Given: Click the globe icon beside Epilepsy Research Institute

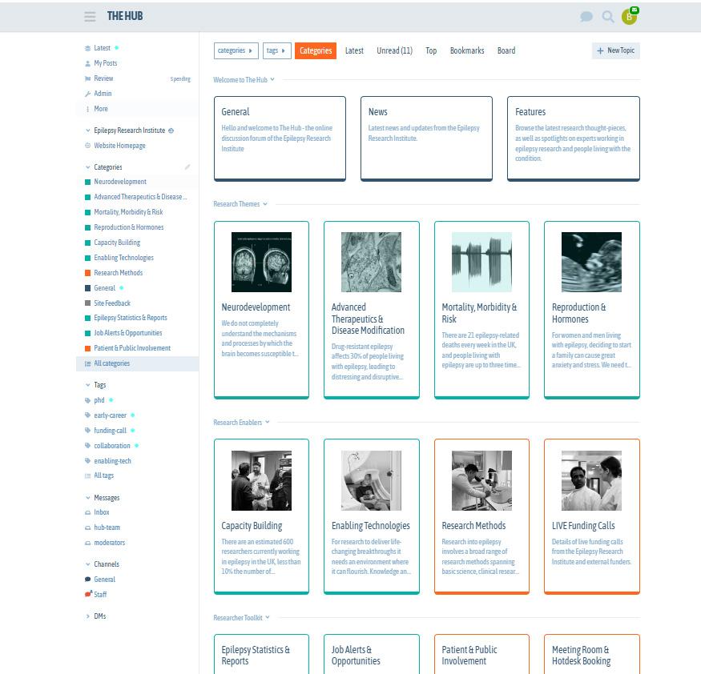Looking at the screenshot, I should (171, 130).
